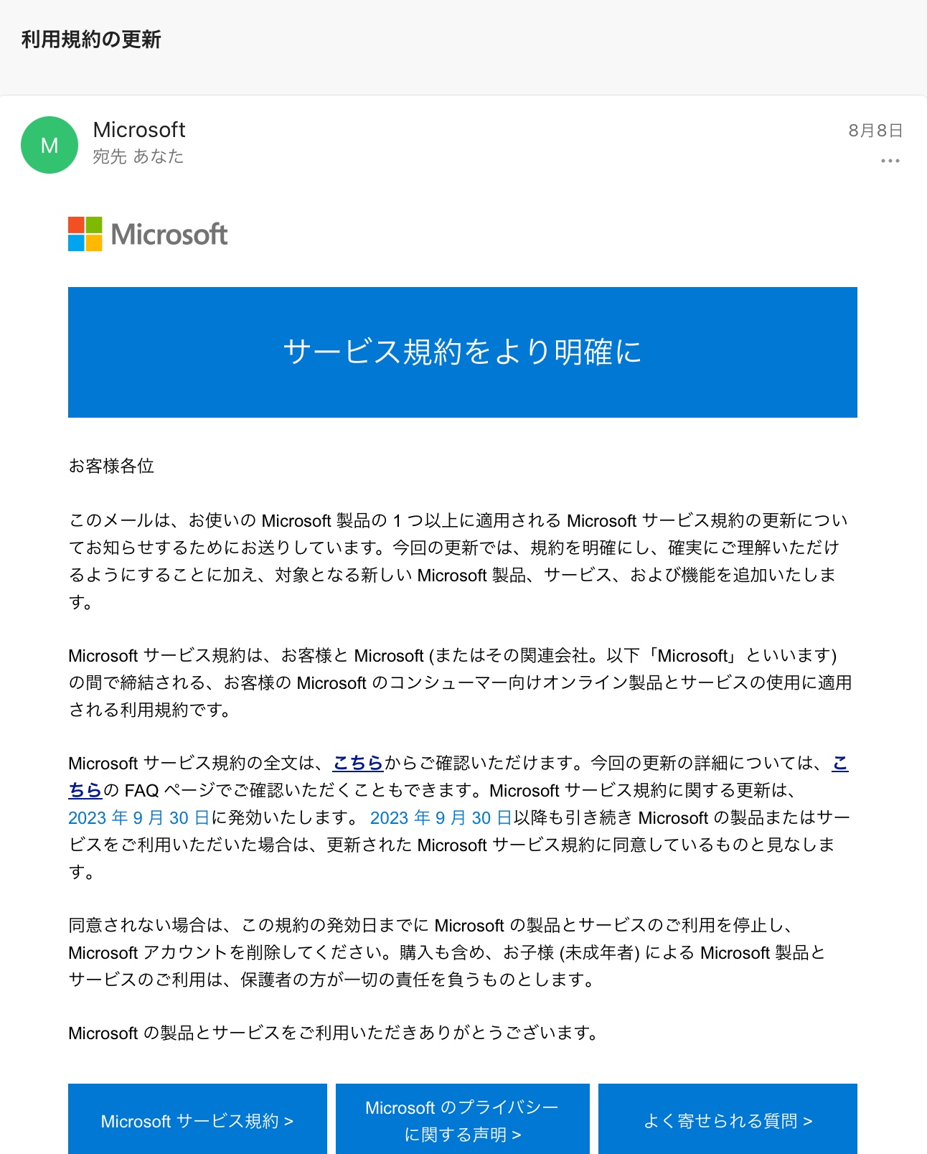The width and height of the screenshot is (927, 1154).
Task: Click the green M sender avatar
Action: 50,145
